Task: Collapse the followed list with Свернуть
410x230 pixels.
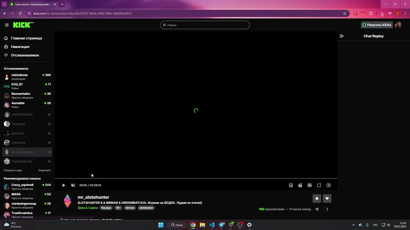Action: point(45,170)
